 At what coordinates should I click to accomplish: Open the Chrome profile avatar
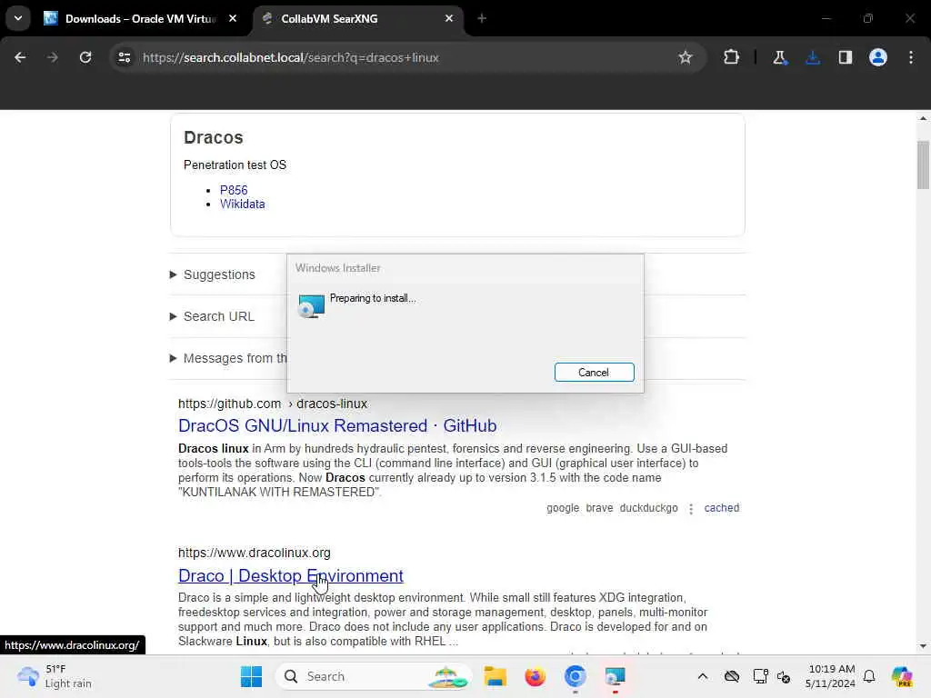tap(877, 57)
